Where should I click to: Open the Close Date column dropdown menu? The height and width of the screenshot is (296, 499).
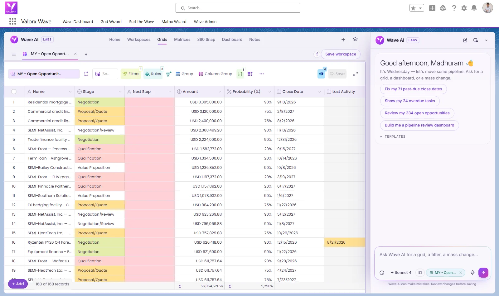click(x=320, y=92)
